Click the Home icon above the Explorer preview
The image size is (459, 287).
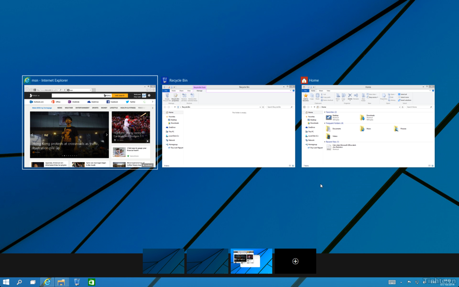tap(304, 80)
